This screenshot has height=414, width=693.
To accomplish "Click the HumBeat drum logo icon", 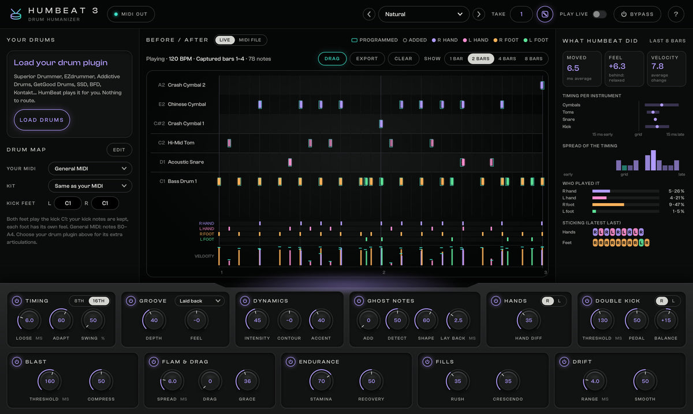I will [x=16, y=14].
